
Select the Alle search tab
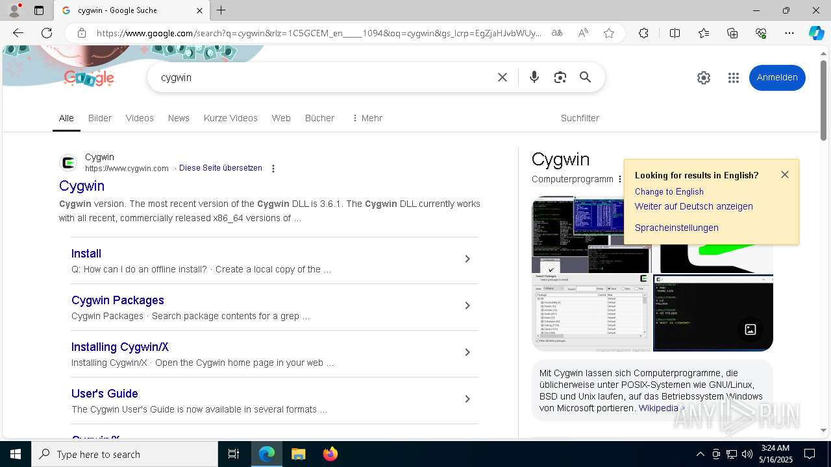pyautogui.click(x=66, y=118)
